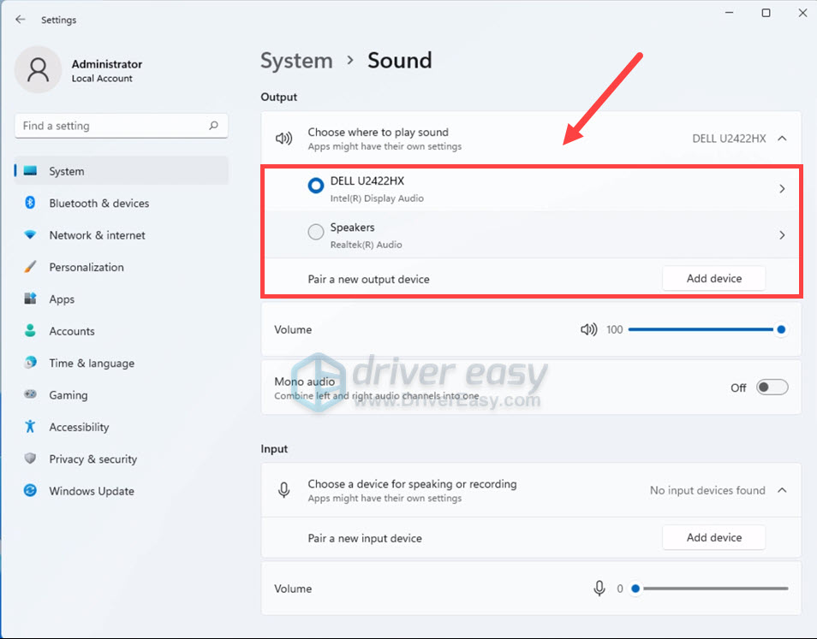Open the System settings category

(122, 171)
